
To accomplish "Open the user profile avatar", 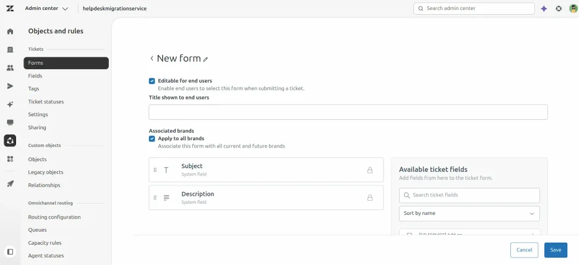I will (x=573, y=9).
